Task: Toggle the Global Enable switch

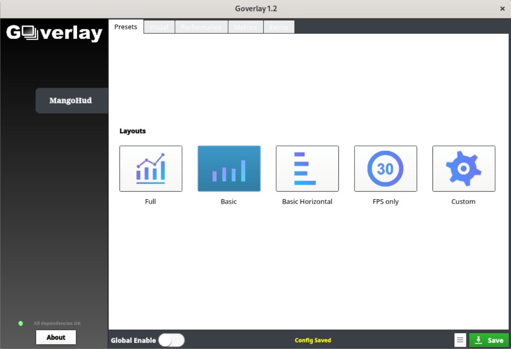Action: (172, 340)
